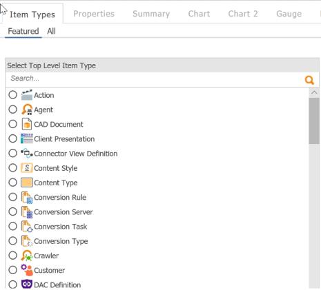Pick the Conversion Task radio button
Image resolution: width=321 pixels, height=290 pixels.
(13, 226)
